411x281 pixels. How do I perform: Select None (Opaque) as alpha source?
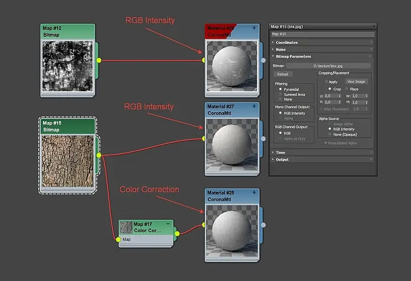tap(329, 135)
